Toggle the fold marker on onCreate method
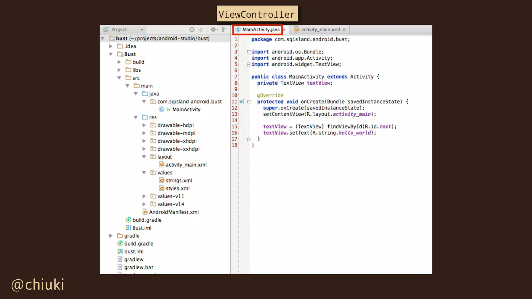This screenshot has height=299, width=532. tap(249, 102)
